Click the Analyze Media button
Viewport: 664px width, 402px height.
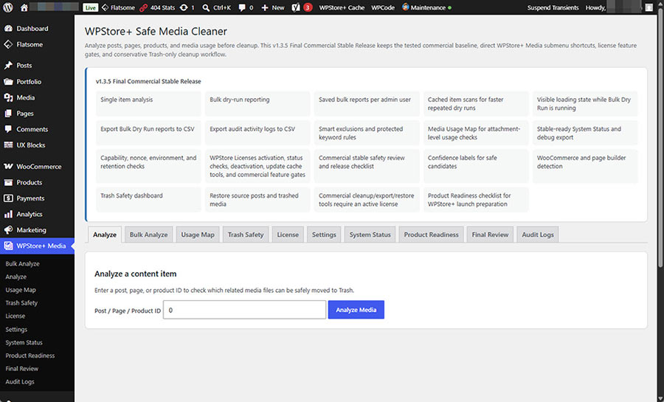pyautogui.click(x=356, y=310)
